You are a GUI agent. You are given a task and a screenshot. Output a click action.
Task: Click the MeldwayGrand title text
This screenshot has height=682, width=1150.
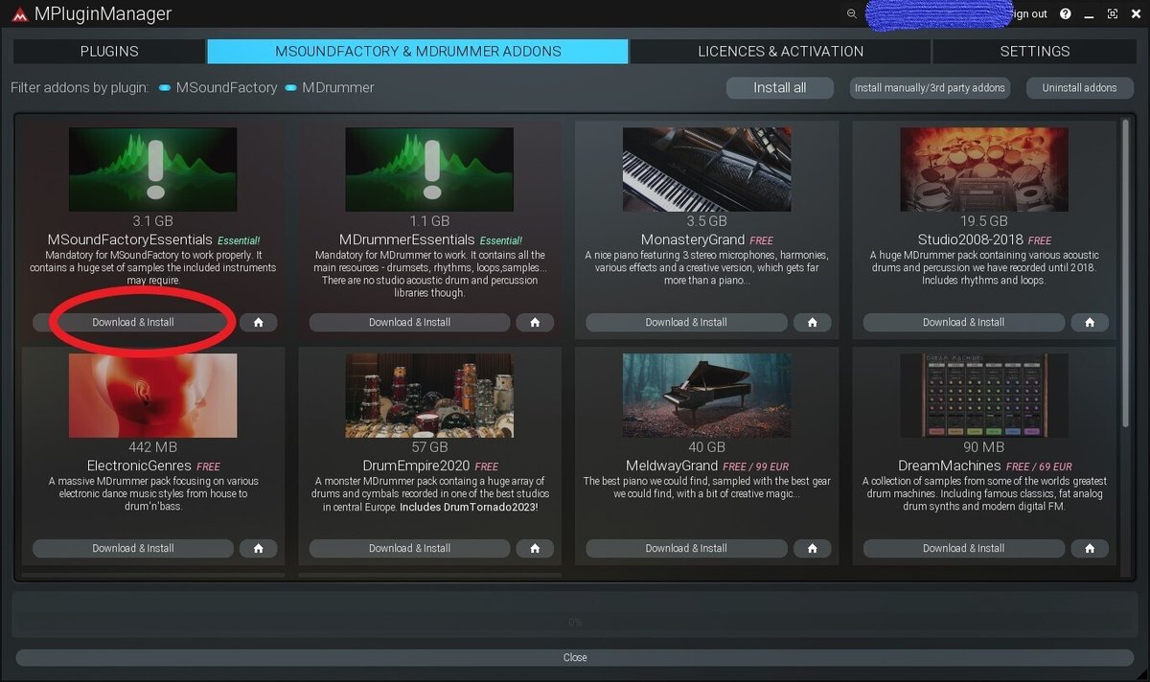tap(672, 466)
